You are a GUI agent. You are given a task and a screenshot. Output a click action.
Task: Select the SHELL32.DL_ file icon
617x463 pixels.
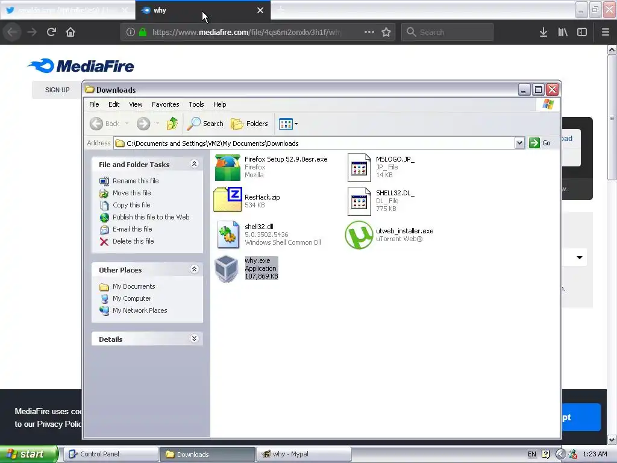359,201
